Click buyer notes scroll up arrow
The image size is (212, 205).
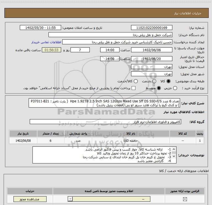click(x=174, y=149)
